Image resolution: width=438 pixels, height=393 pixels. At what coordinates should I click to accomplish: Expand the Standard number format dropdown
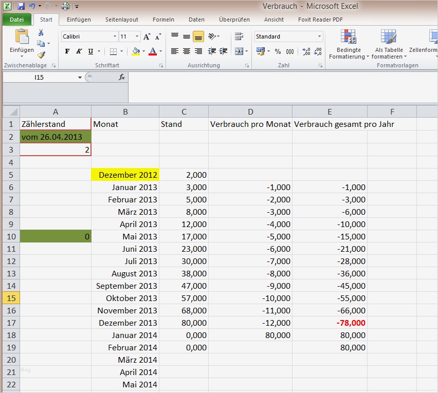tap(319, 37)
